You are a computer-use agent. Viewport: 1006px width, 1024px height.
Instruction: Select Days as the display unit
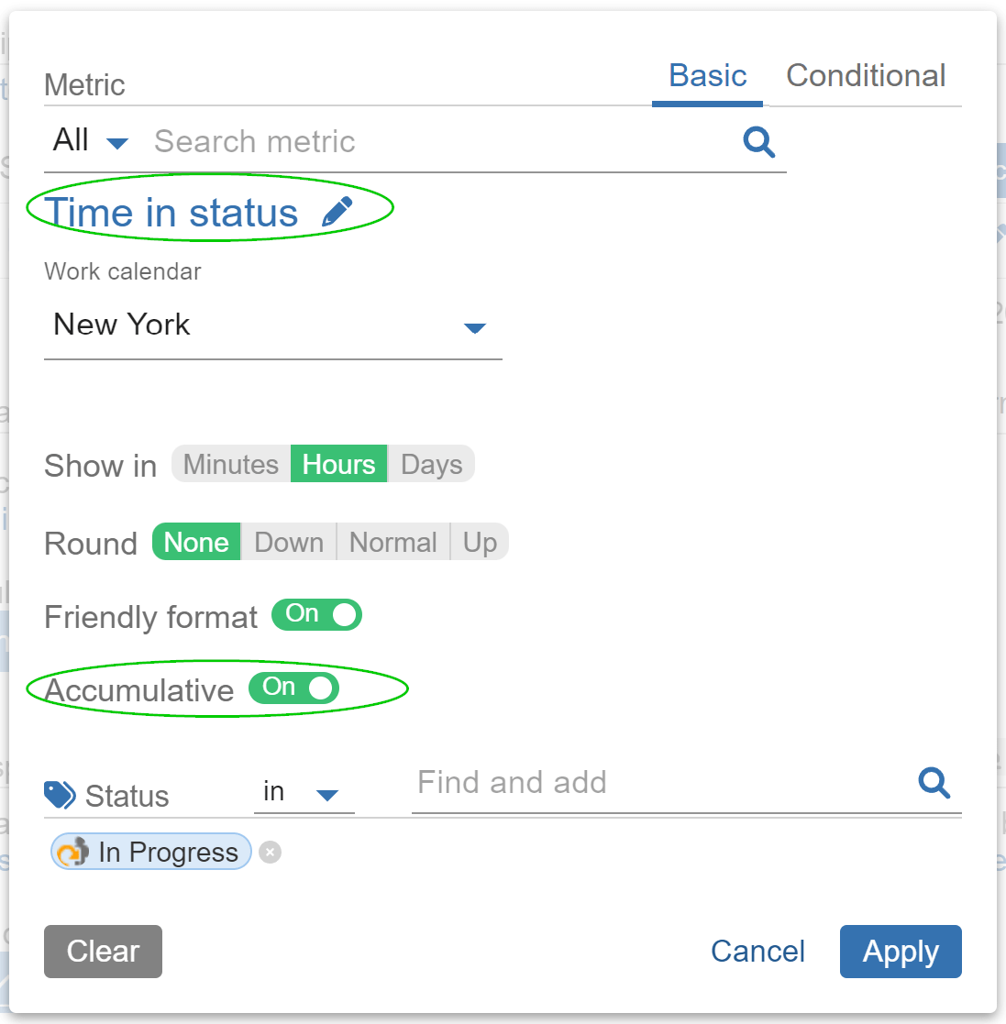click(431, 464)
